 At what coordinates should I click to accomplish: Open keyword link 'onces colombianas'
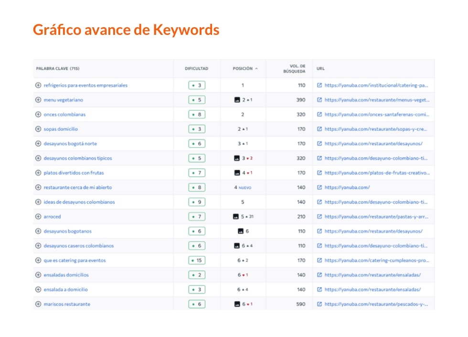coord(64,114)
